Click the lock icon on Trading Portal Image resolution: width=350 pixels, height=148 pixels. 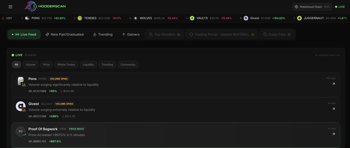click(x=253, y=34)
